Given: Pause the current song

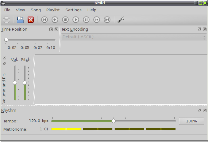Looking at the screenshot, I should pos(86,20).
